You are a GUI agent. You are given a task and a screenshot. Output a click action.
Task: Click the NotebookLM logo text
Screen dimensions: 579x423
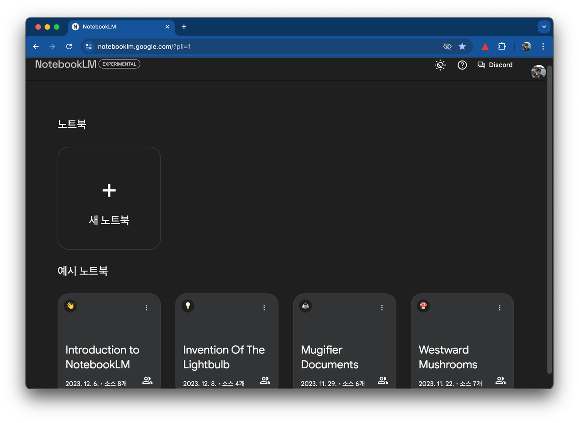pyautogui.click(x=66, y=64)
